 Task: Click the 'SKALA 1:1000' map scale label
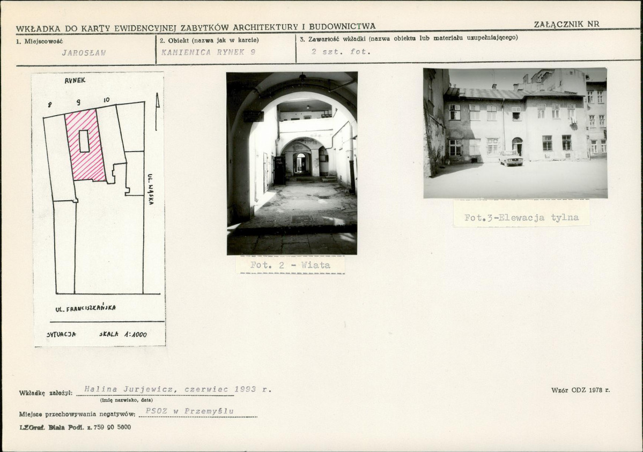[x=123, y=334]
